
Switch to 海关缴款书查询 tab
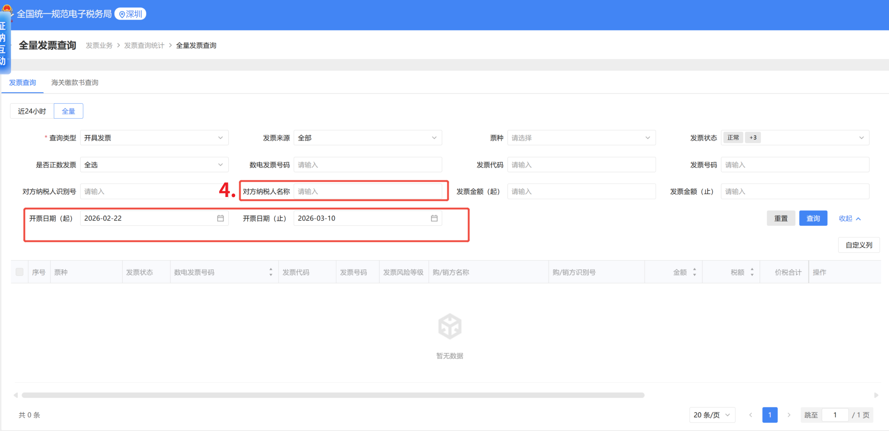tap(75, 83)
